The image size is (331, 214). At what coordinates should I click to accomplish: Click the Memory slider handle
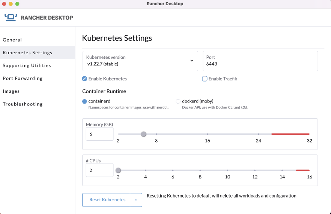point(143,134)
